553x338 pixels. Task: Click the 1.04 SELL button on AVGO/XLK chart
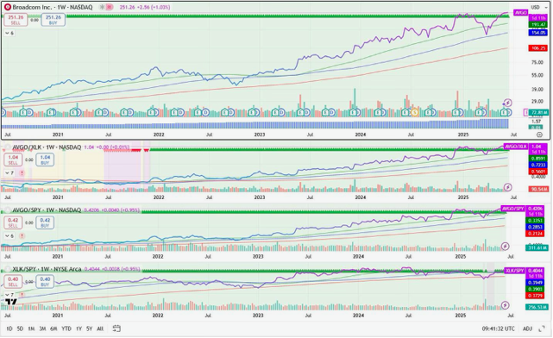click(13, 160)
